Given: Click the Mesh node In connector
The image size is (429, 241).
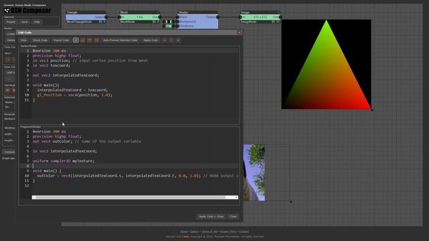Looking at the screenshot, I should 119,17.
